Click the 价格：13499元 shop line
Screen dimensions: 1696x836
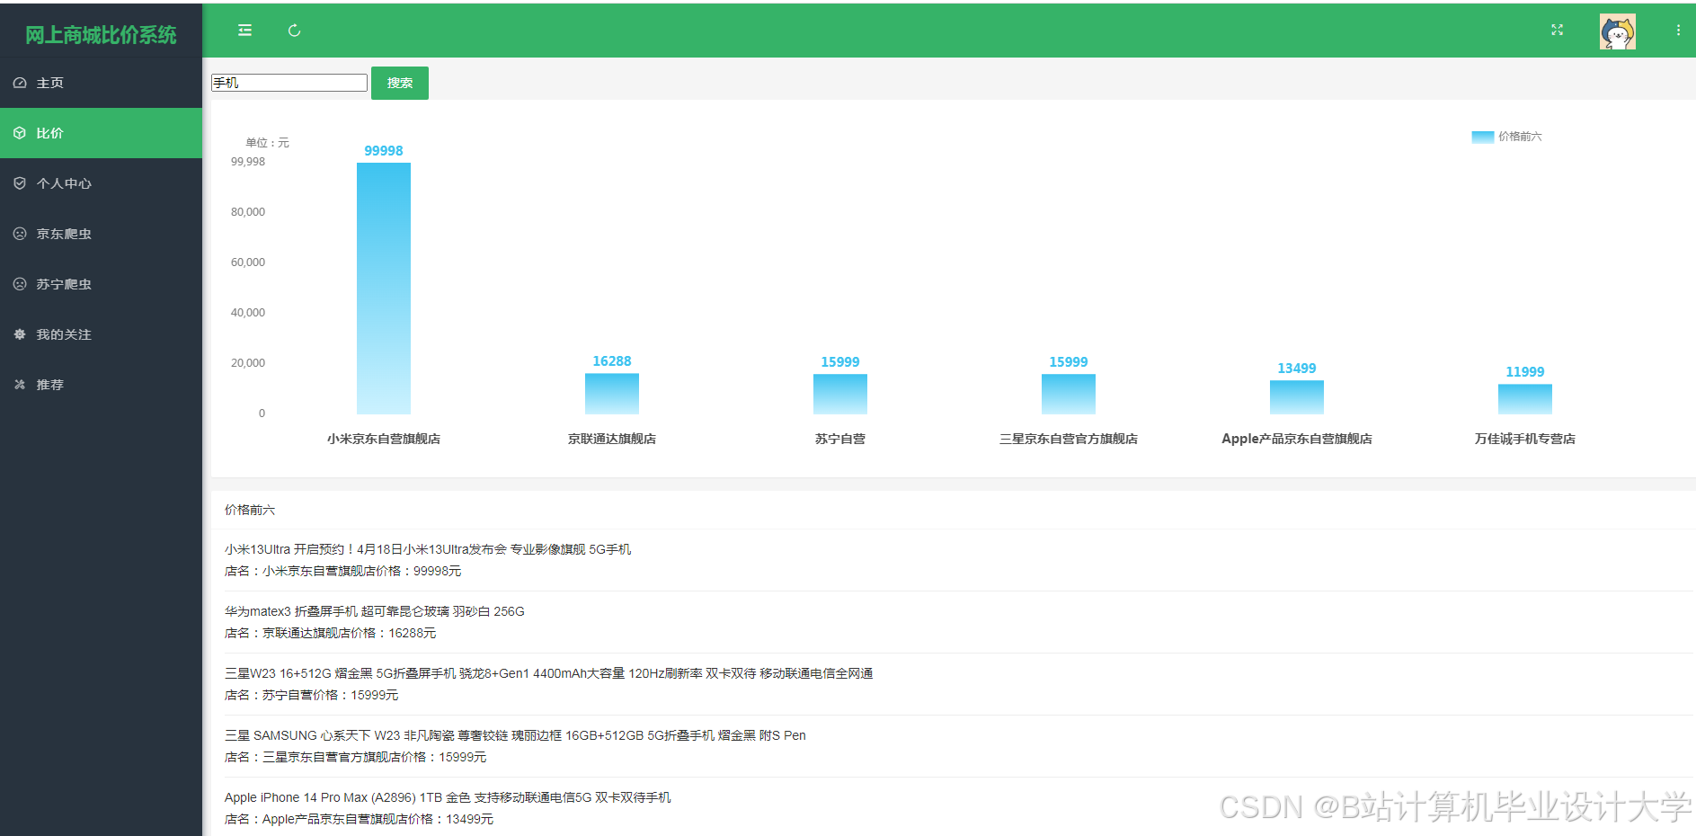pyautogui.click(x=360, y=819)
